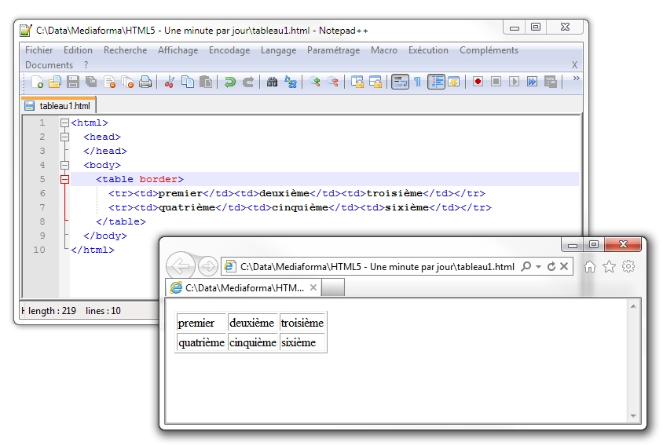This screenshot has width=663, height=446.
Task: Click the Cut scissors icon
Action: coord(169,82)
